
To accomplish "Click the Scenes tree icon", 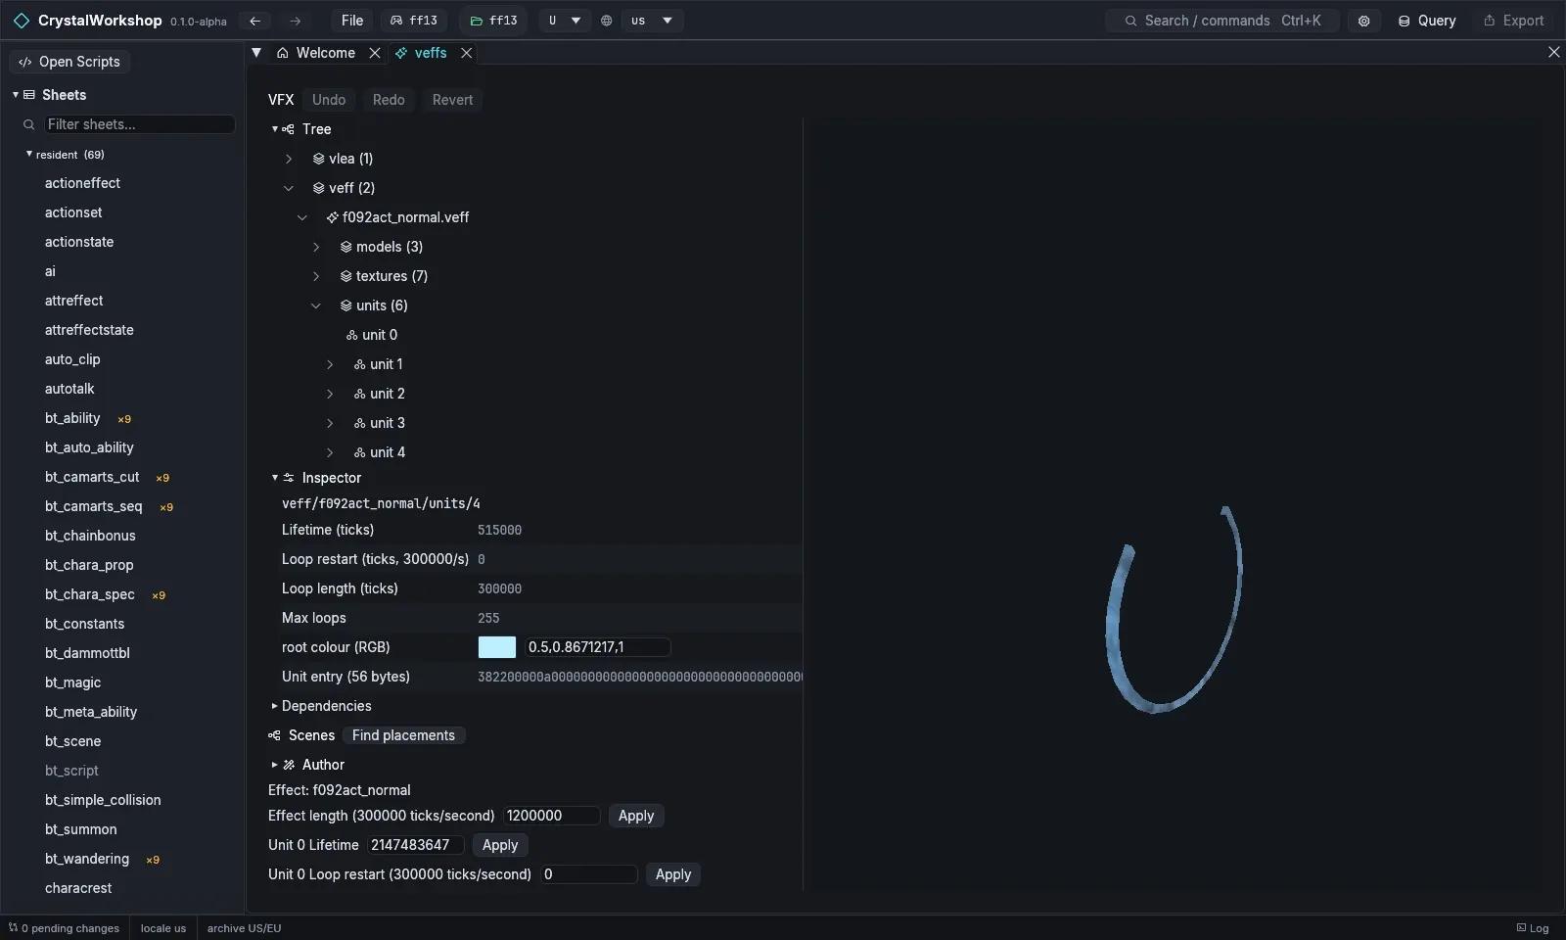I will coord(274,735).
